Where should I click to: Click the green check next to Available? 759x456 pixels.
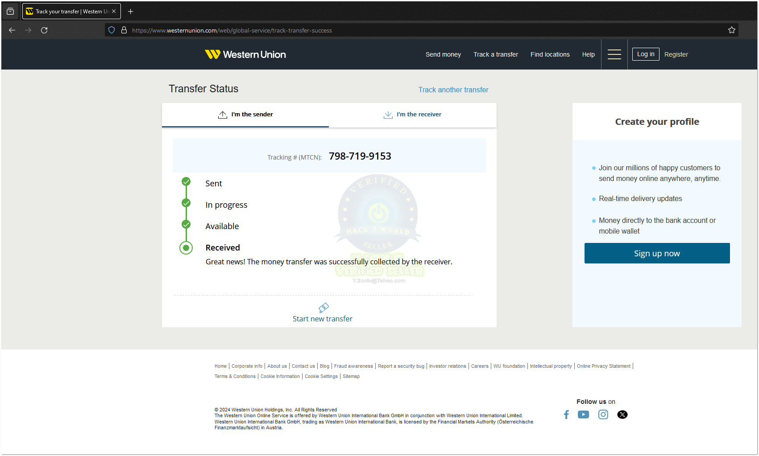click(x=186, y=224)
